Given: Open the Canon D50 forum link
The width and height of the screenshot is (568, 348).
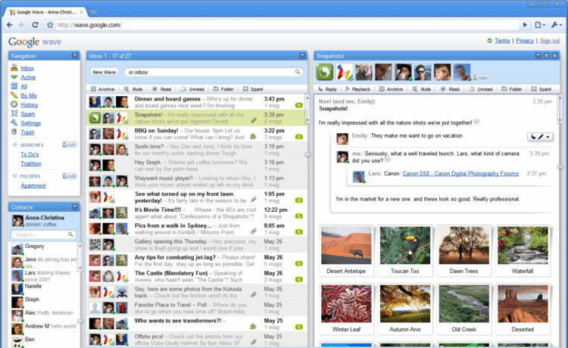Looking at the screenshot, I should (x=460, y=174).
